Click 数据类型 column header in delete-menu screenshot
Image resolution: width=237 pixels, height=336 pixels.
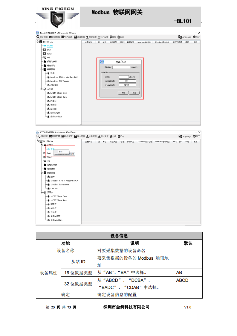click(131, 142)
